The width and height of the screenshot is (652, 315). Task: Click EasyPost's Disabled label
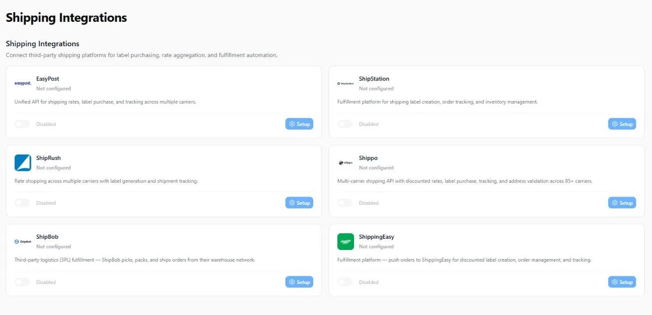click(x=46, y=124)
